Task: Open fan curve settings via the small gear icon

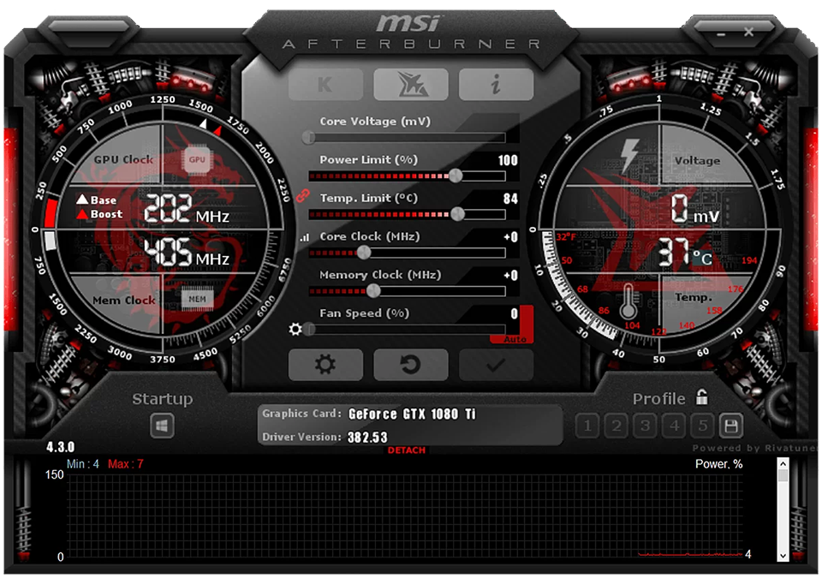Action: [295, 329]
